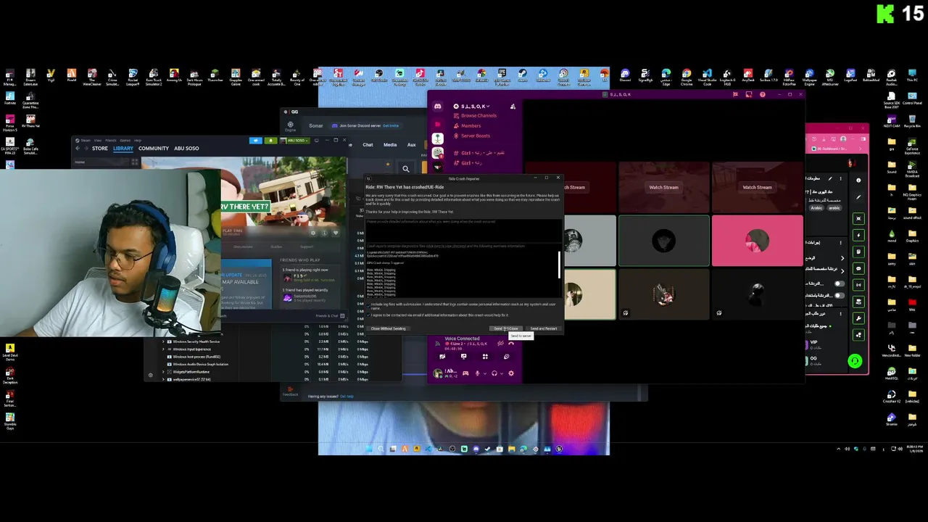The image size is (928, 522).
Task: Open game settings gear on RV There Yet page
Action: (x=313, y=233)
